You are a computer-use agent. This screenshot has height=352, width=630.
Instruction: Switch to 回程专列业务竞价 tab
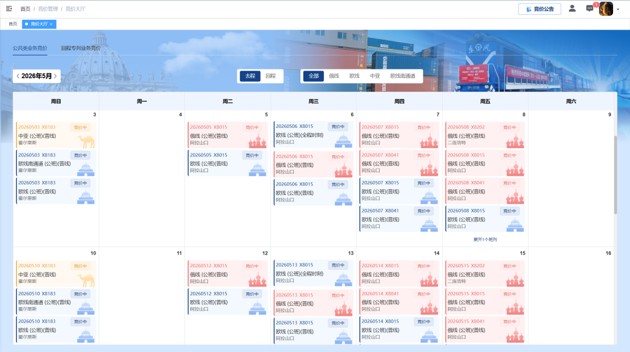point(80,48)
